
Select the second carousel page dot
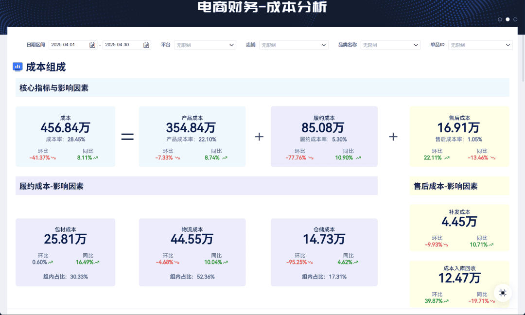click(x=507, y=19)
